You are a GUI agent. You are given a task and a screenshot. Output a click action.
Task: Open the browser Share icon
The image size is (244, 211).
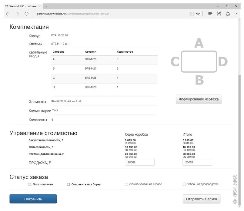coord(228,14)
